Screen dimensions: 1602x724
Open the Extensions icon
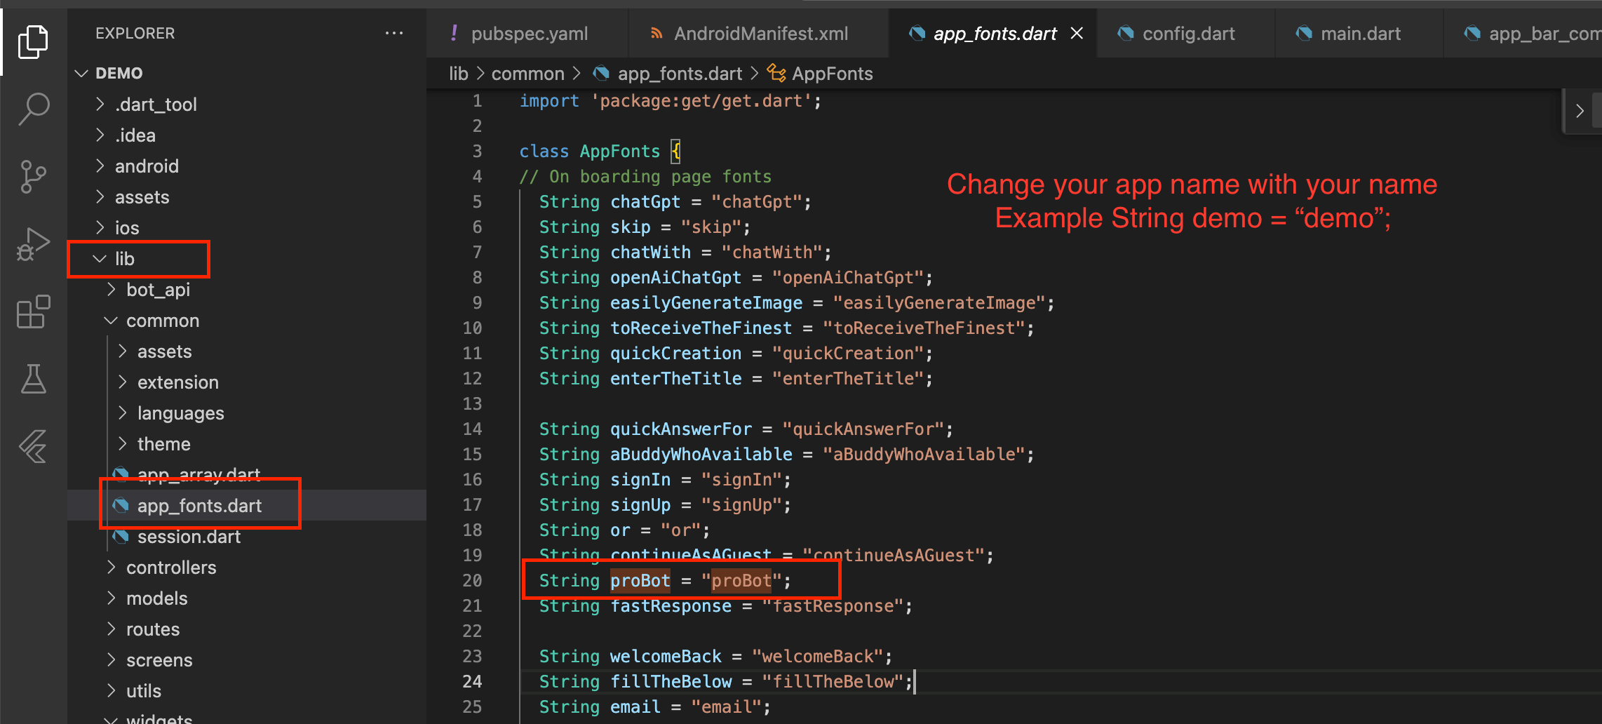[x=33, y=311]
